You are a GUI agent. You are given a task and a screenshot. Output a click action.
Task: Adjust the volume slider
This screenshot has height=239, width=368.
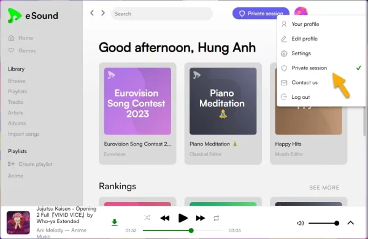(324, 223)
